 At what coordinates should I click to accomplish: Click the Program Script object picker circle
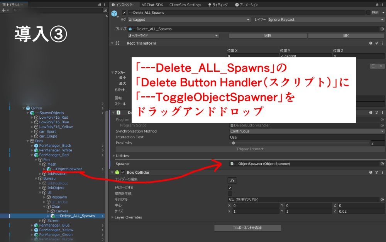coord(382,125)
